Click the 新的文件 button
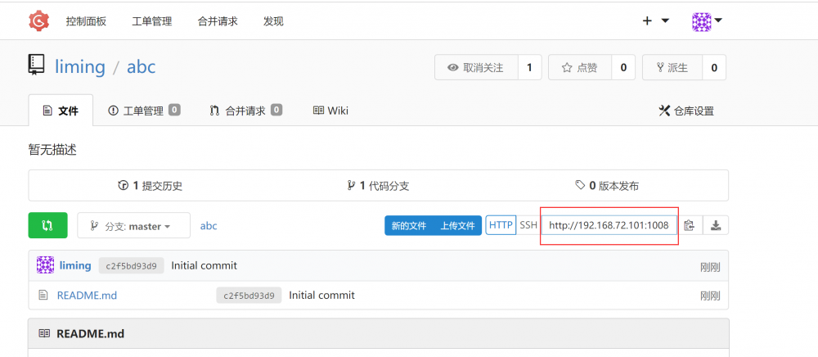The height and width of the screenshot is (357, 818). tap(409, 225)
